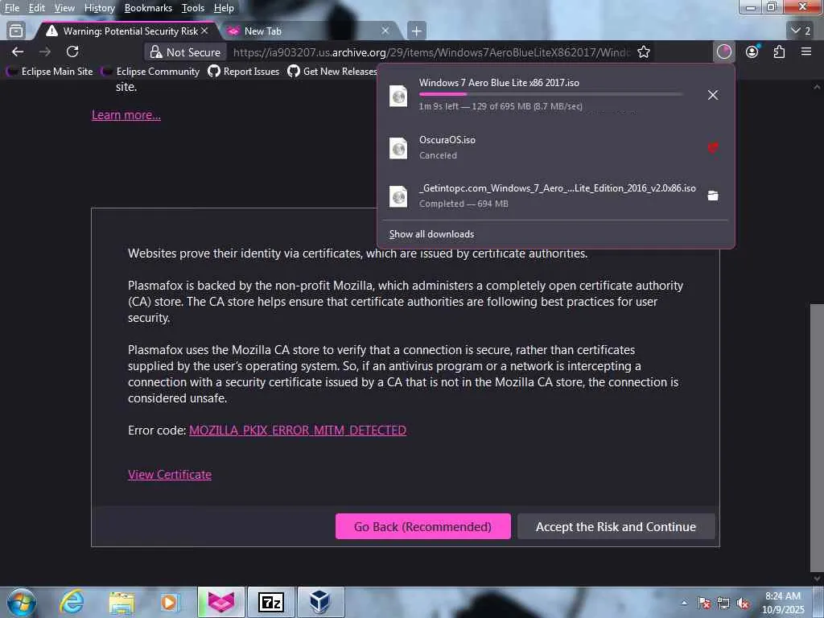Click the MOZILLA_PKIX_ERROR_MITM_DETECTED error code link

298,431
